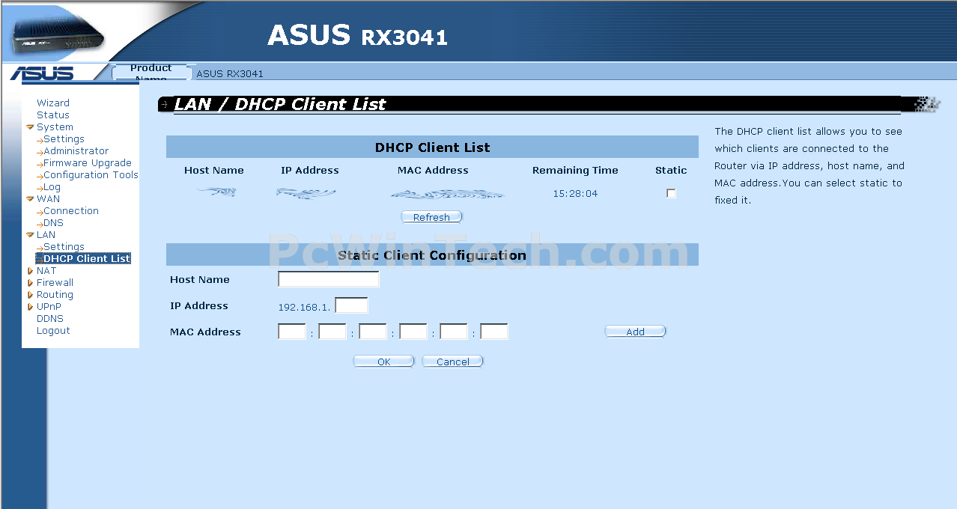Confirm with the OK button
The width and height of the screenshot is (957, 509).
coord(383,362)
